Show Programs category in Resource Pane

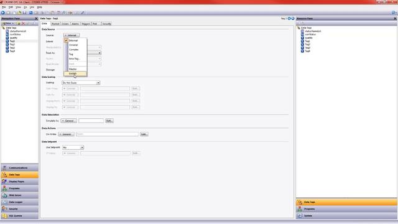coord(346,209)
